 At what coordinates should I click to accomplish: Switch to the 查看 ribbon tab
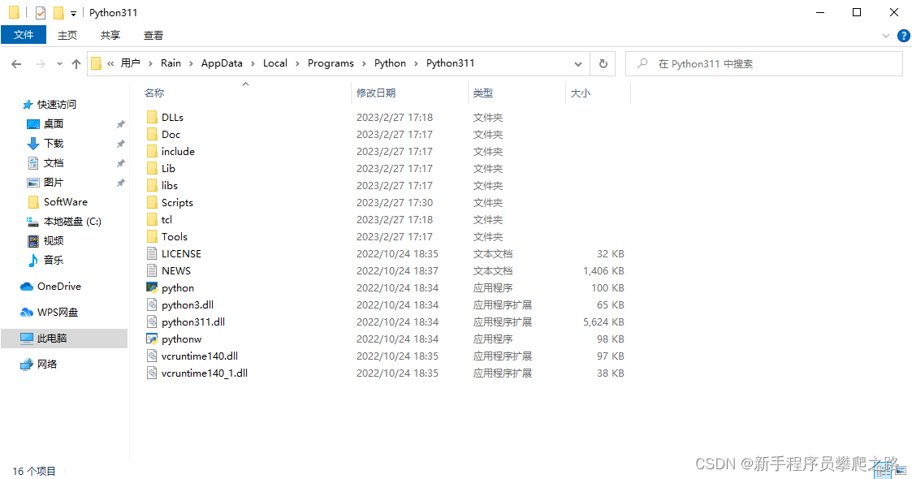[x=153, y=35]
